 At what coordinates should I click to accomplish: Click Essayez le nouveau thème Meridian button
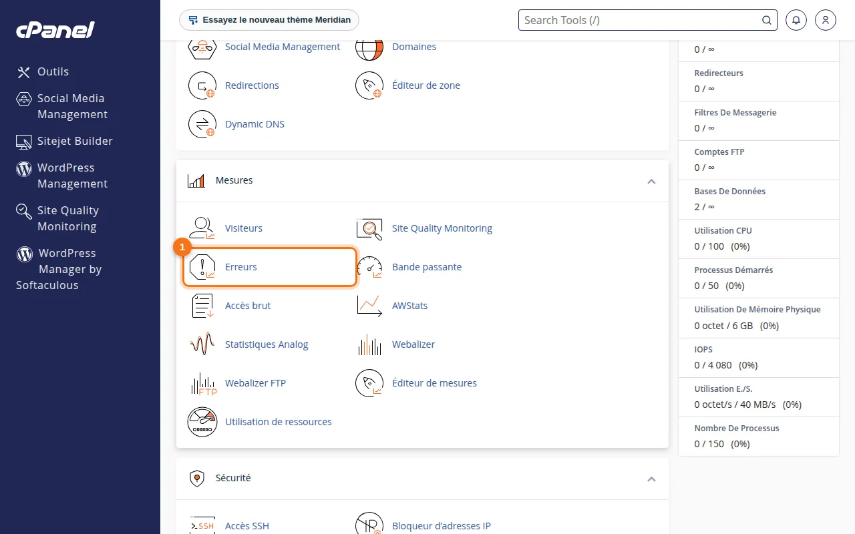(x=269, y=20)
